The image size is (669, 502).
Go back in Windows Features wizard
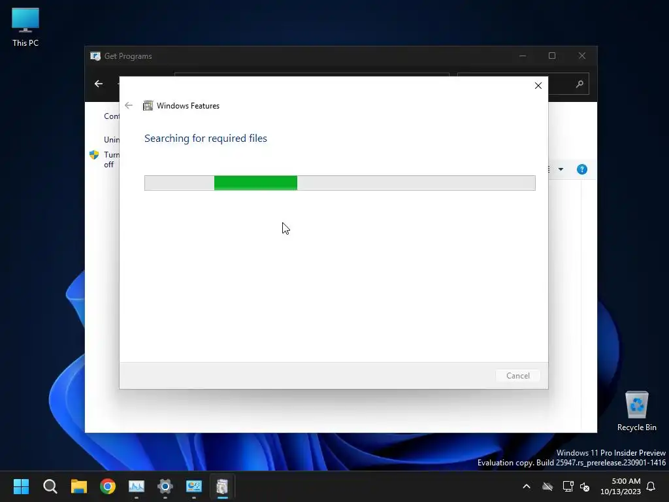pos(129,105)
